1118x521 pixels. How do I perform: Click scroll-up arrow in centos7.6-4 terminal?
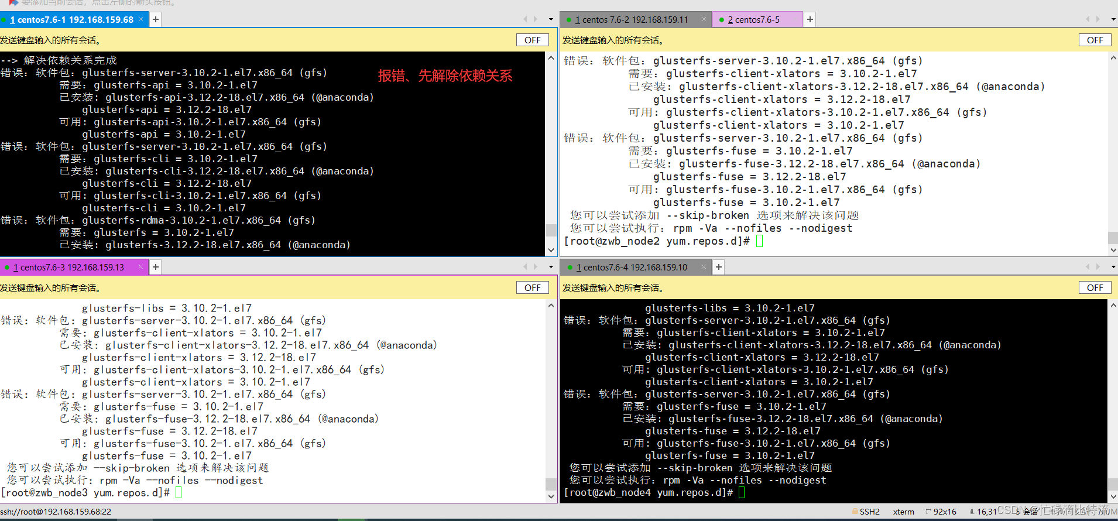coord(1113,305)
